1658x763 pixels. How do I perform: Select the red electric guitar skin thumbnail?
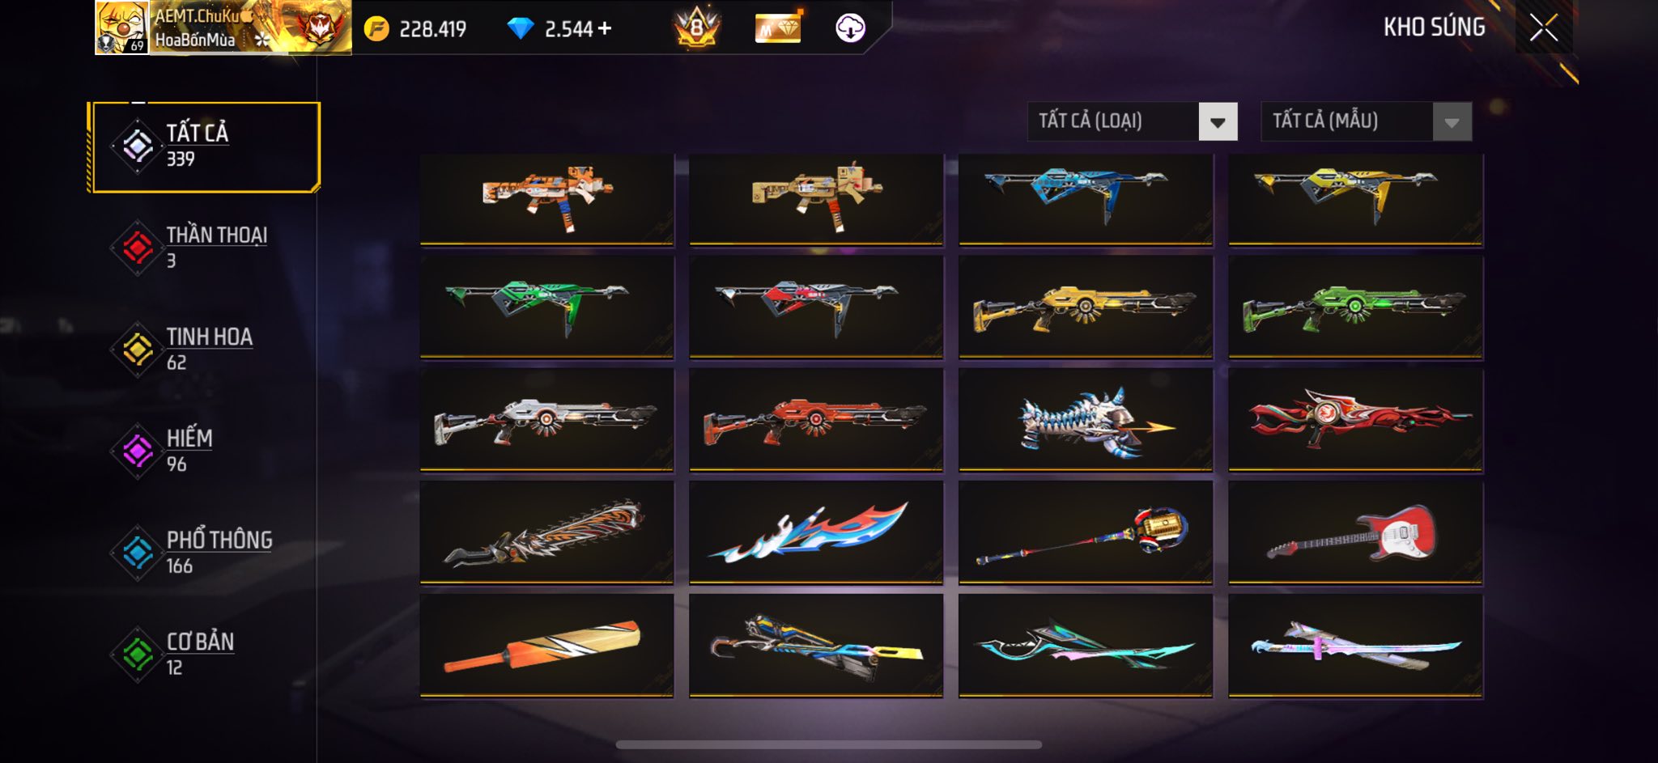[1355, 532]
